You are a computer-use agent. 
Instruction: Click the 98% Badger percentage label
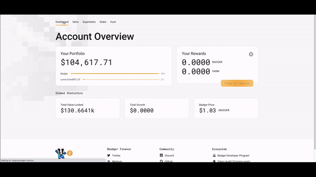pyautogui.click(x=163, y=74)
